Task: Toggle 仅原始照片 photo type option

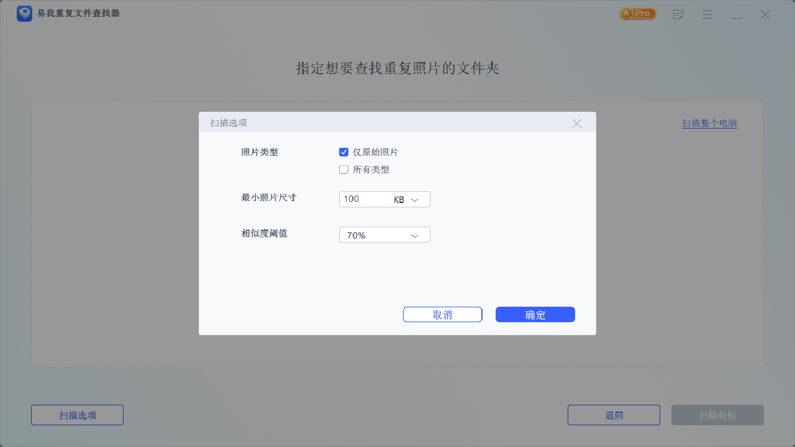Action: click(x=343, y=151)
